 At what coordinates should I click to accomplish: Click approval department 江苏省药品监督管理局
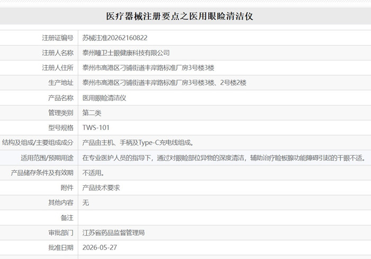[x=113, y=232]
